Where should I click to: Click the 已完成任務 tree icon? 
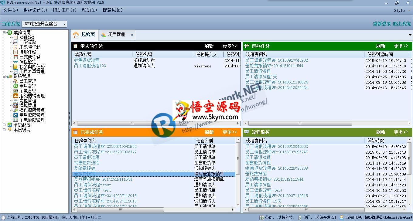tap(15, 57)
